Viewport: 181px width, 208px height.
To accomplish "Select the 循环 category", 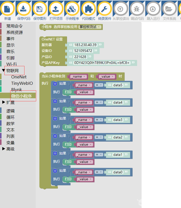I will 10,117.
